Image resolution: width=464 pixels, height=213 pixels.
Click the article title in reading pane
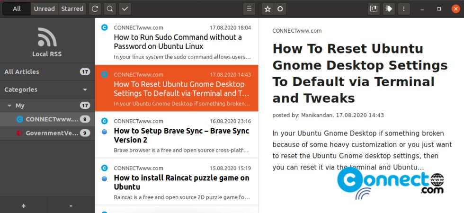[360, 73]
